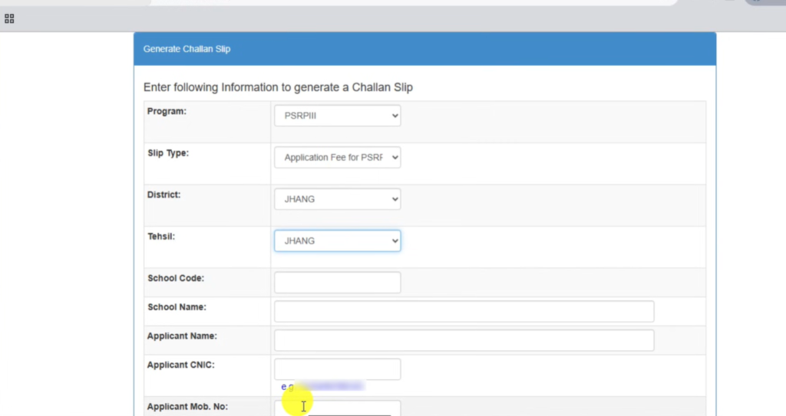Click the School Code input field
This screenshot has height=416, width=786.
tap(337, 283)
